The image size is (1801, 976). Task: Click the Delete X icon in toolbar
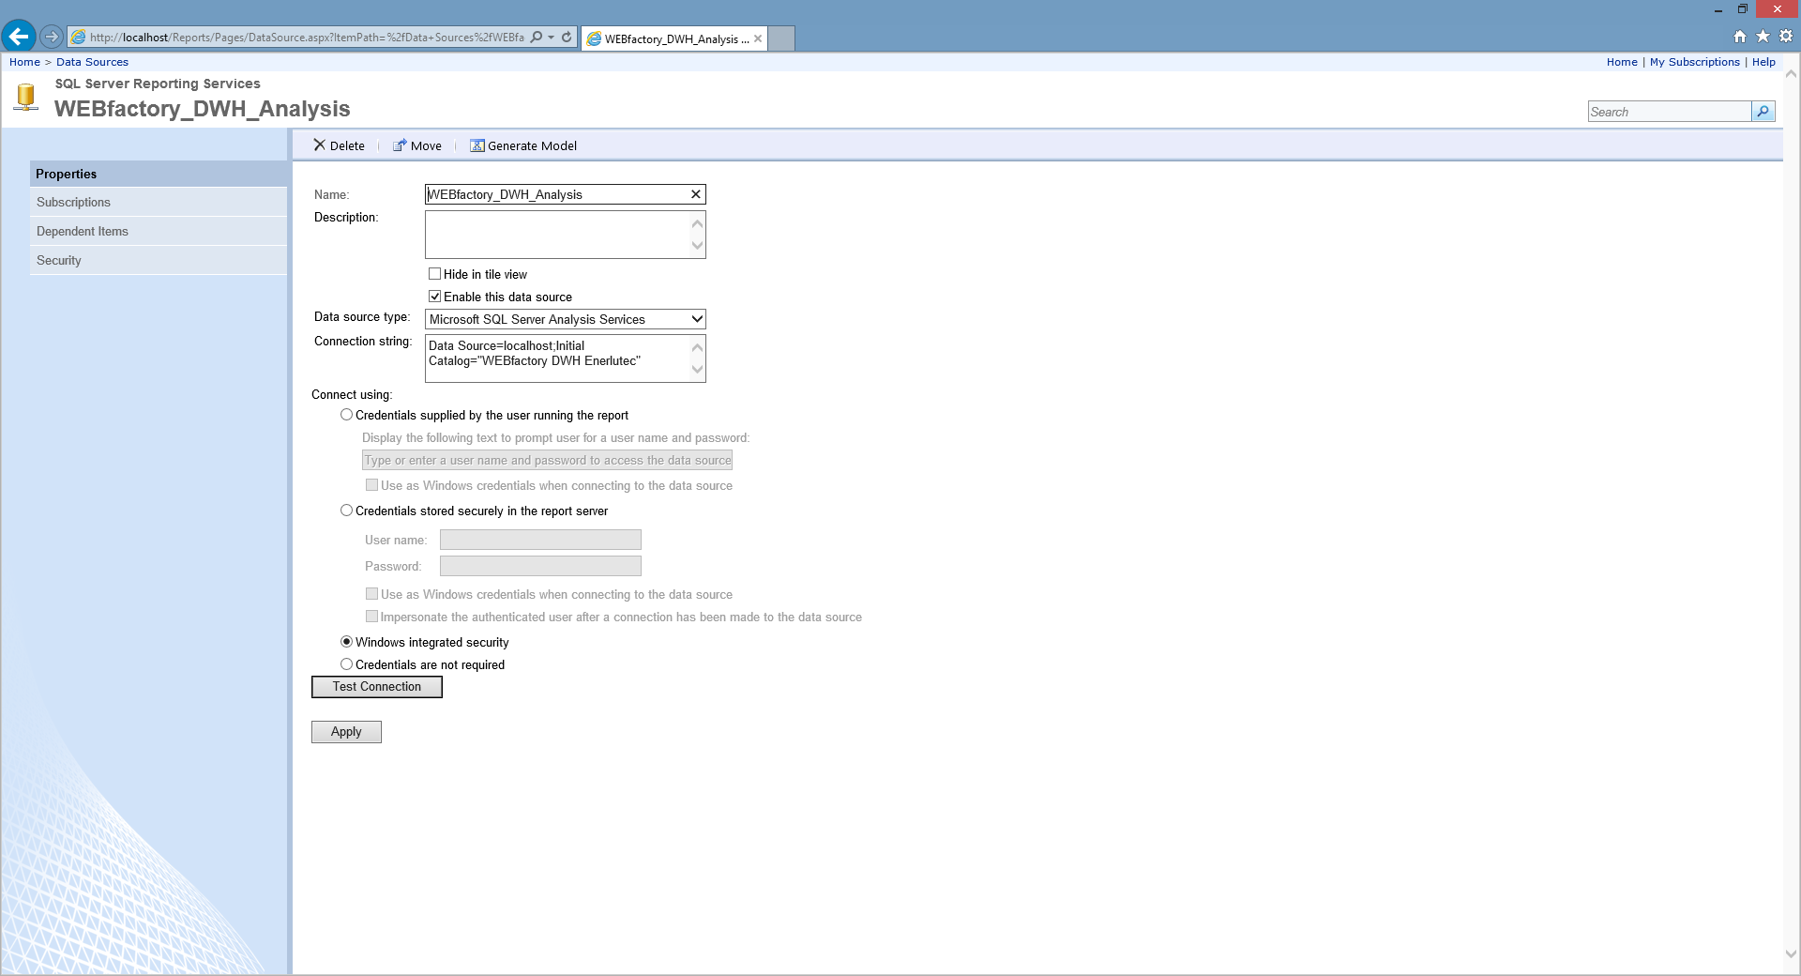319,145
